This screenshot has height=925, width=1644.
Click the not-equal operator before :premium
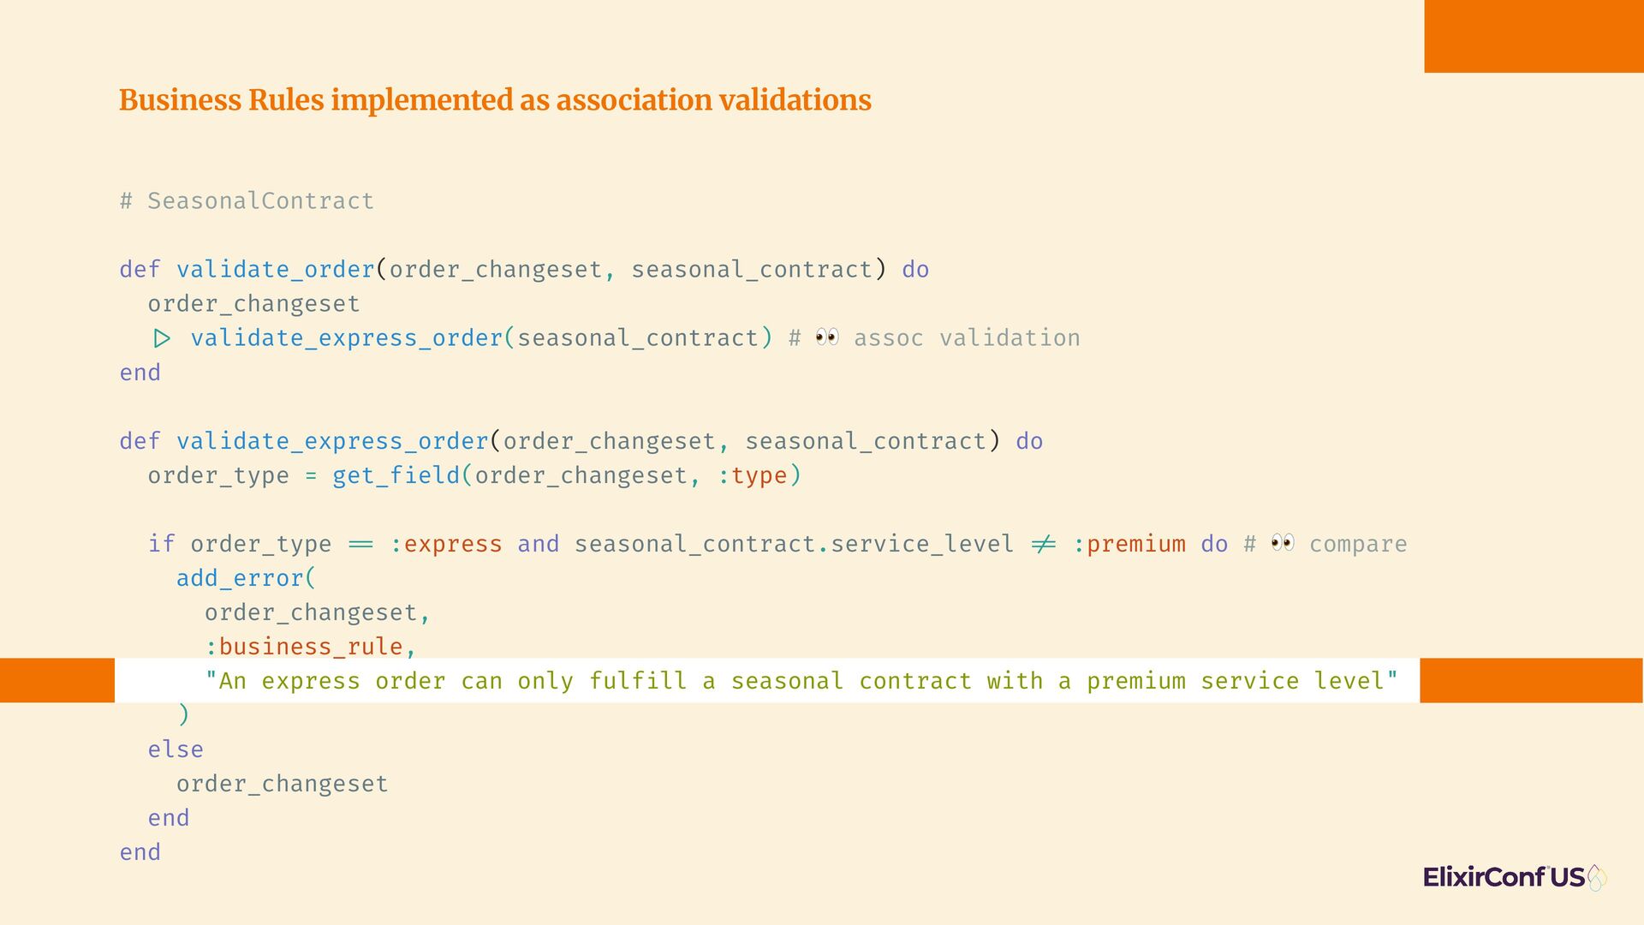(x=1043, y=544)
